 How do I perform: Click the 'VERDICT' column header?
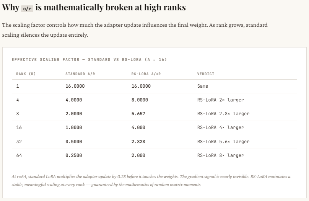(x=206, y=74)
